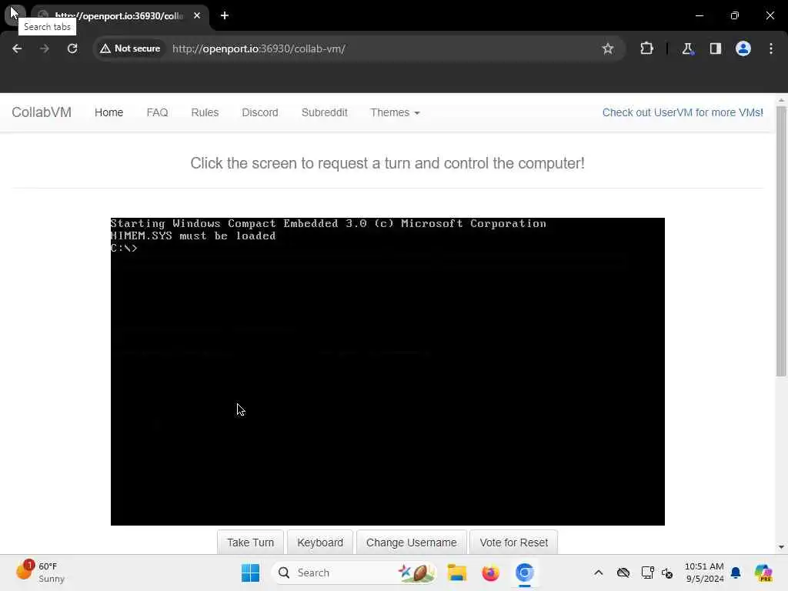Click Change Username button
788x591 pixels.
tap(411, 543)
